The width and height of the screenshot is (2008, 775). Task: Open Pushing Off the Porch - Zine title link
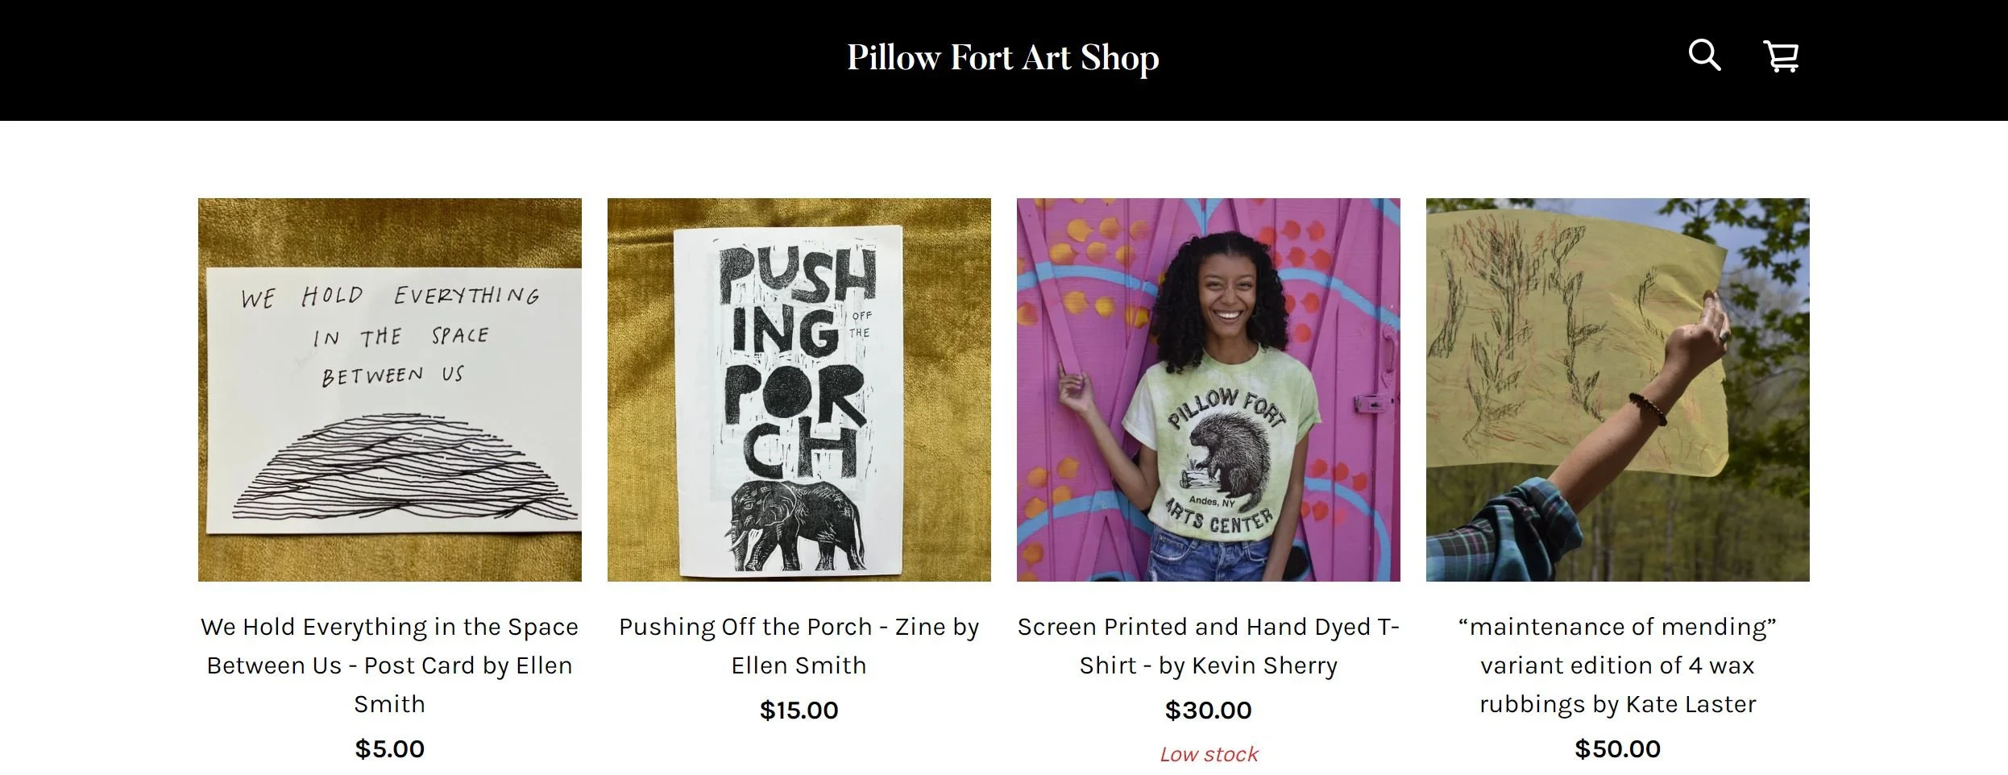[x=799, y=646]
